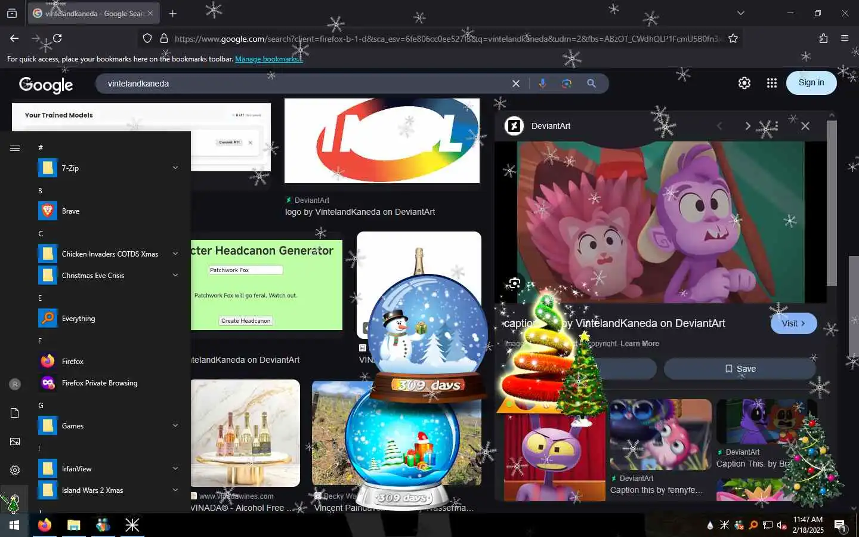859x537 pixels.
Task: Open Pictures from Start menu sidebar
Action: [15, 442]
